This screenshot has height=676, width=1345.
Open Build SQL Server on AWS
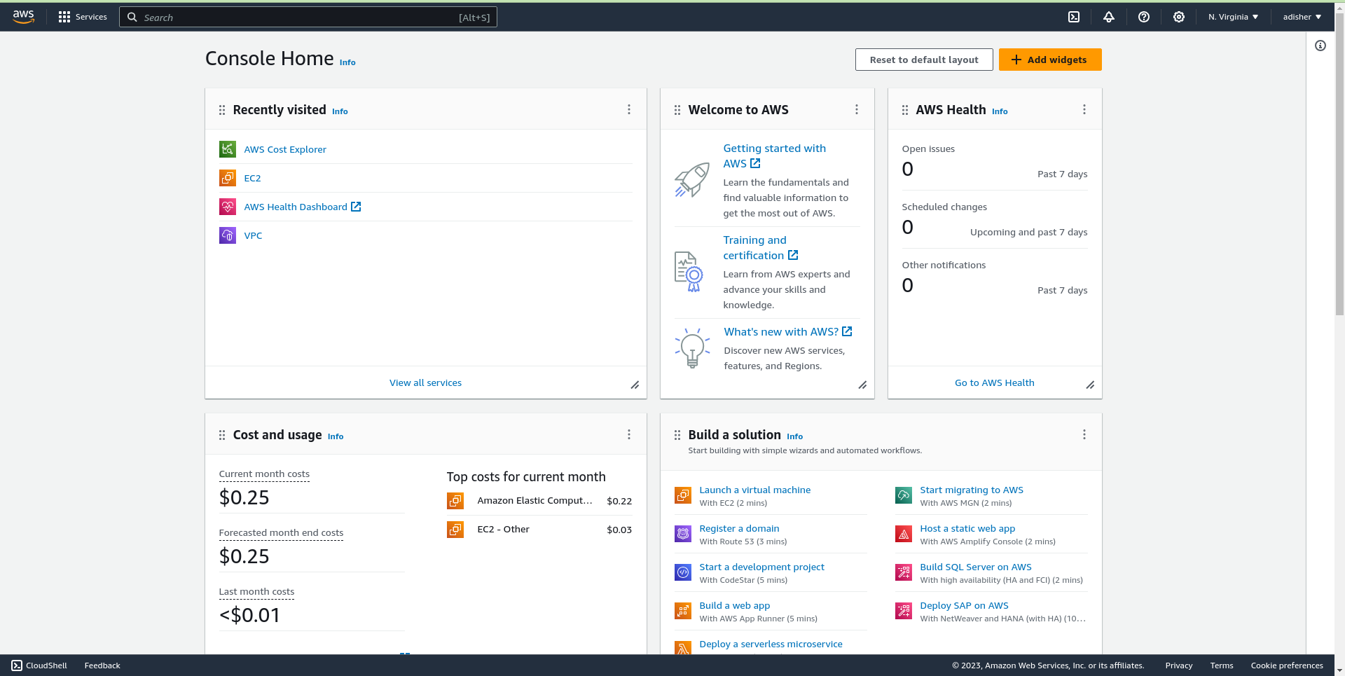pos(976,567)
